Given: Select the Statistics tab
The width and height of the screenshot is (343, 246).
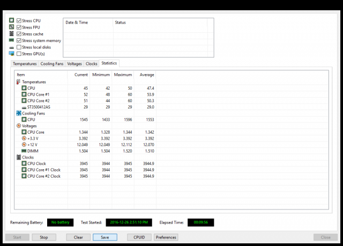Looking at the screenshot, I should 109,63.
